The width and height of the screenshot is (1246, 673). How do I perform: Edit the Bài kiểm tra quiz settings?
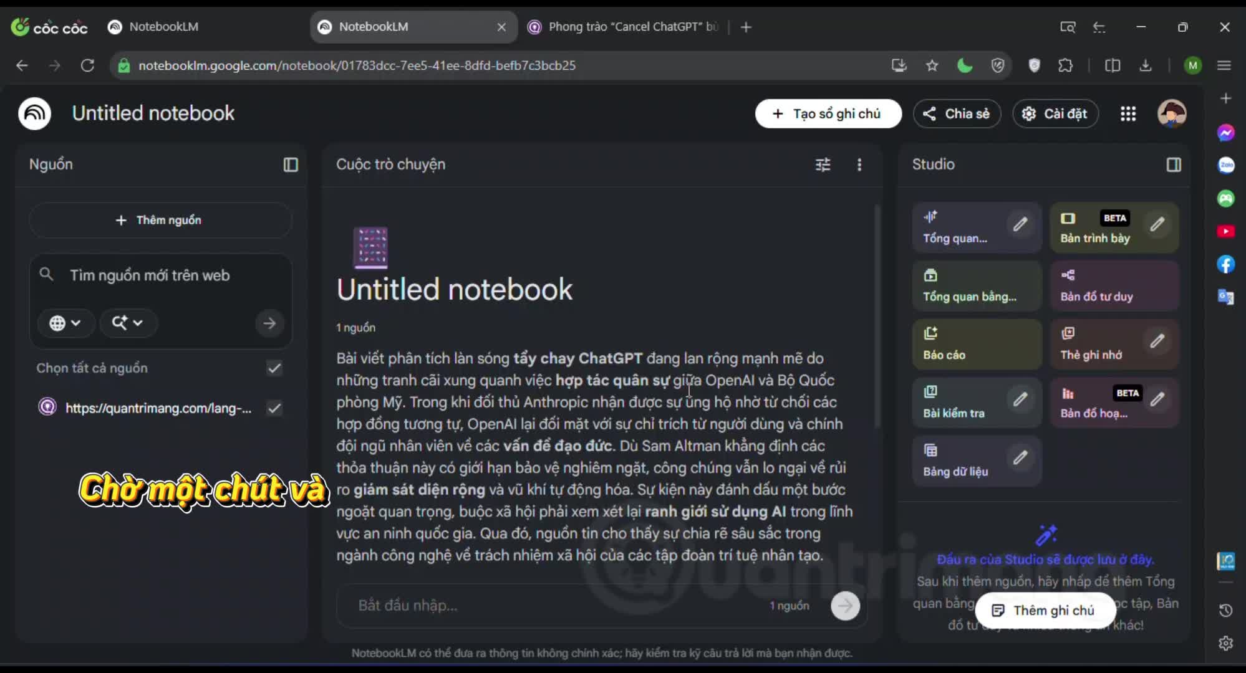point(1020,399)
